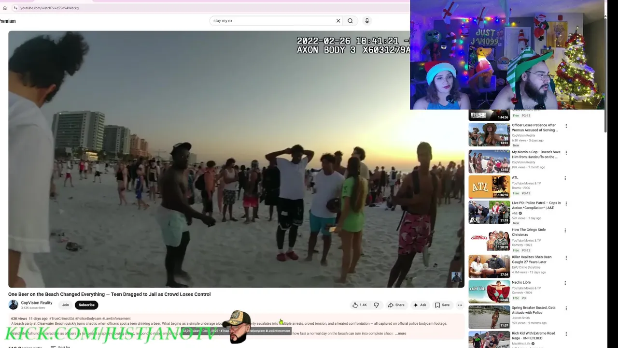Image resolution: width=618 pixels, height=348 pixels.
Task: Open options menu for 'How The Gringo Stole Christmas'
Action: click(565, 231)
